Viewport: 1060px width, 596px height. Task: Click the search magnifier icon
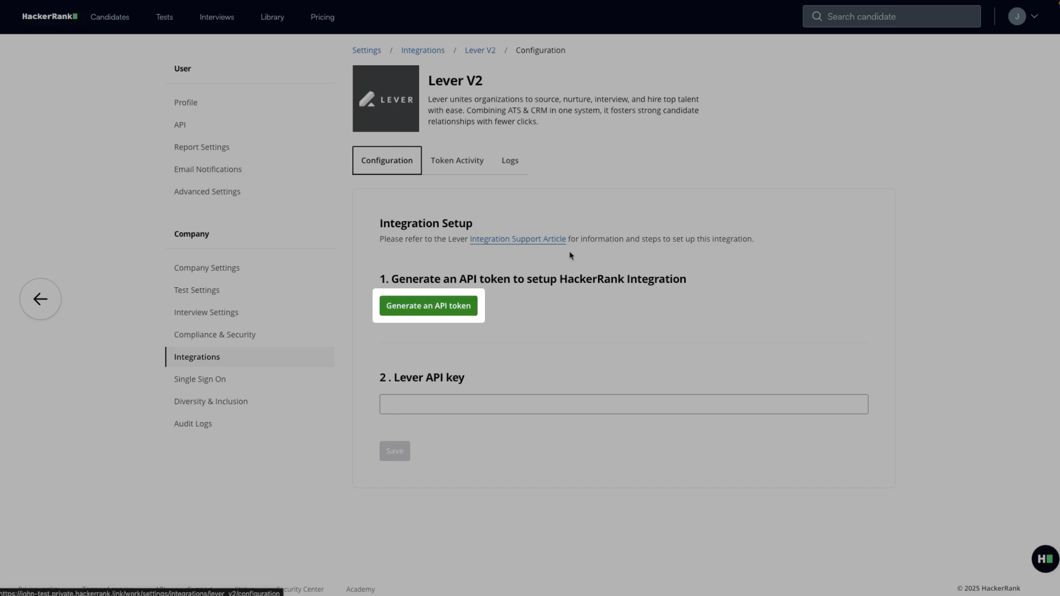click(817, 17)
